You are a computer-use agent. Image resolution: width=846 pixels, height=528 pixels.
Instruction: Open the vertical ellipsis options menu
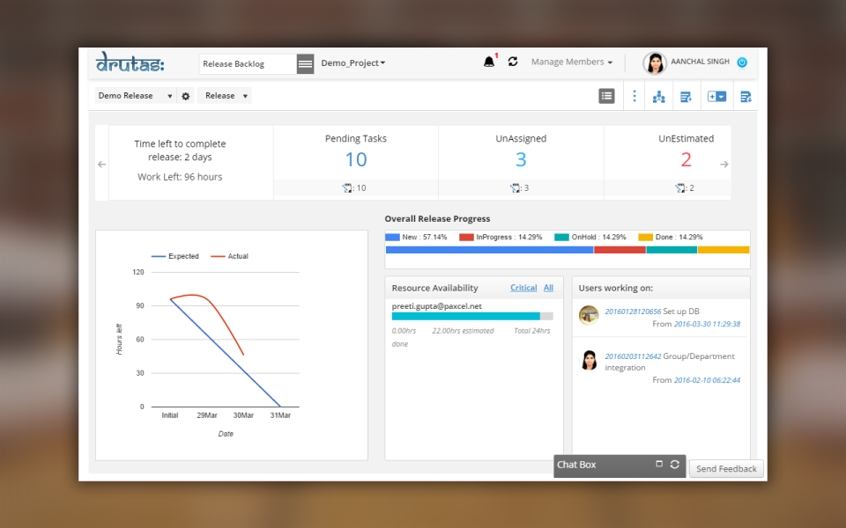coord(634,95)
